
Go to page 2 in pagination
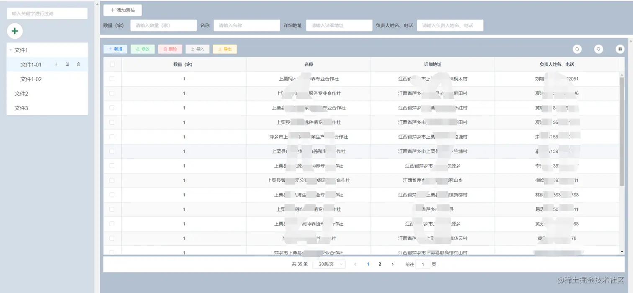click(380, 264)
